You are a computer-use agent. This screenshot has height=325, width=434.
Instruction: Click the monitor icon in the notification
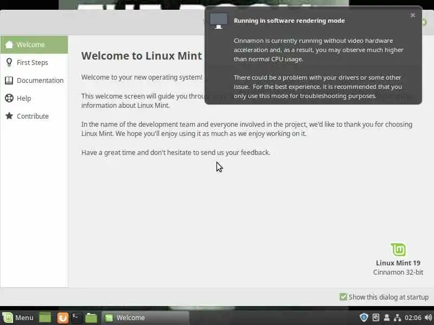pos(219,21)
